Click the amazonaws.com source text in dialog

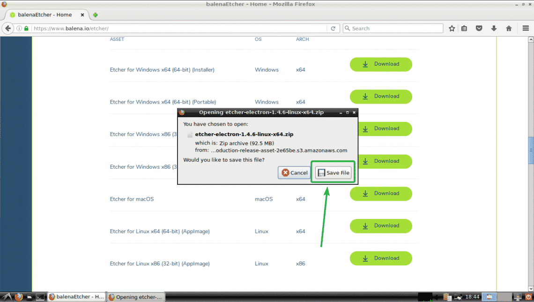click(279, 151)
